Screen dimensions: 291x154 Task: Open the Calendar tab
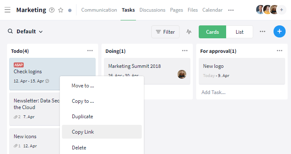(212, 10)
